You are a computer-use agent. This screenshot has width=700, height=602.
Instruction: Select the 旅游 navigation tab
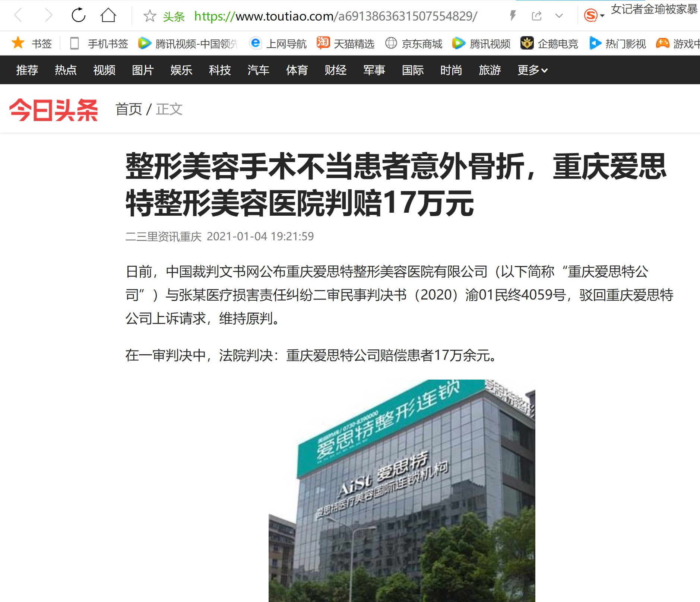pyautogui.click(x=490, y=70)
